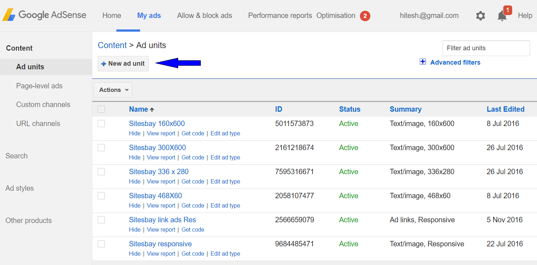Click Edit ad type under Sitesbay 468X60
This screenshot has height=265, width=537.
click(225, 205)
